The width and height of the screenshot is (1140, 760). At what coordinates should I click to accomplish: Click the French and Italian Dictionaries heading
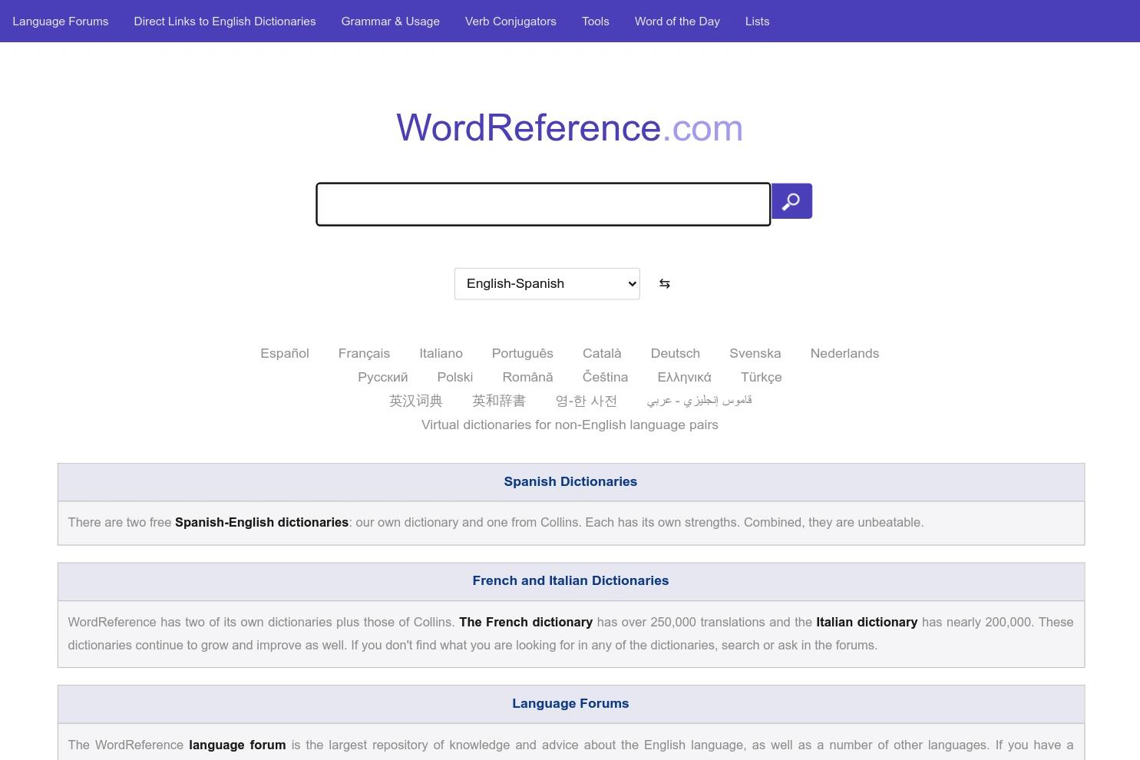tap(570, 581)
